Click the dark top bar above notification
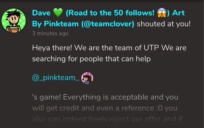The image size is (204, 128). (102, 1)
